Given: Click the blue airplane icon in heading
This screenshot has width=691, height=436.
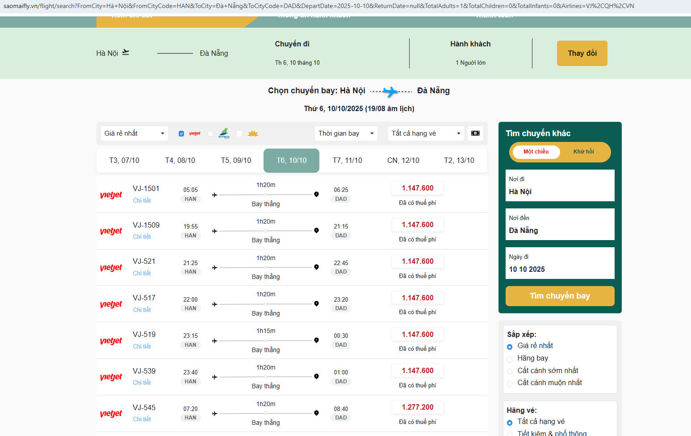Looking at the screenshot, I should click(391, 91).
